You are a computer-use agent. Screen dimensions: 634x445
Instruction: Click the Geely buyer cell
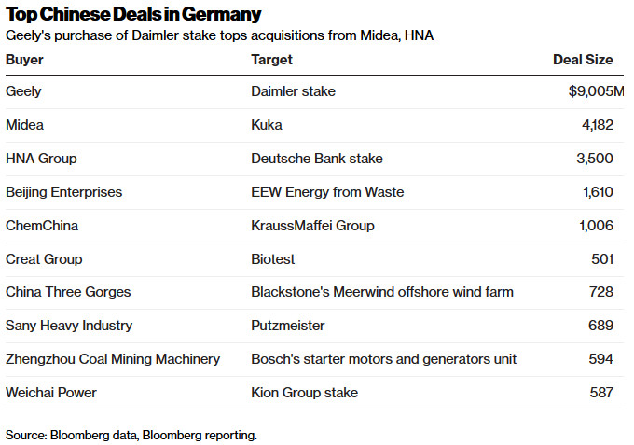click(x=23, y=91)
